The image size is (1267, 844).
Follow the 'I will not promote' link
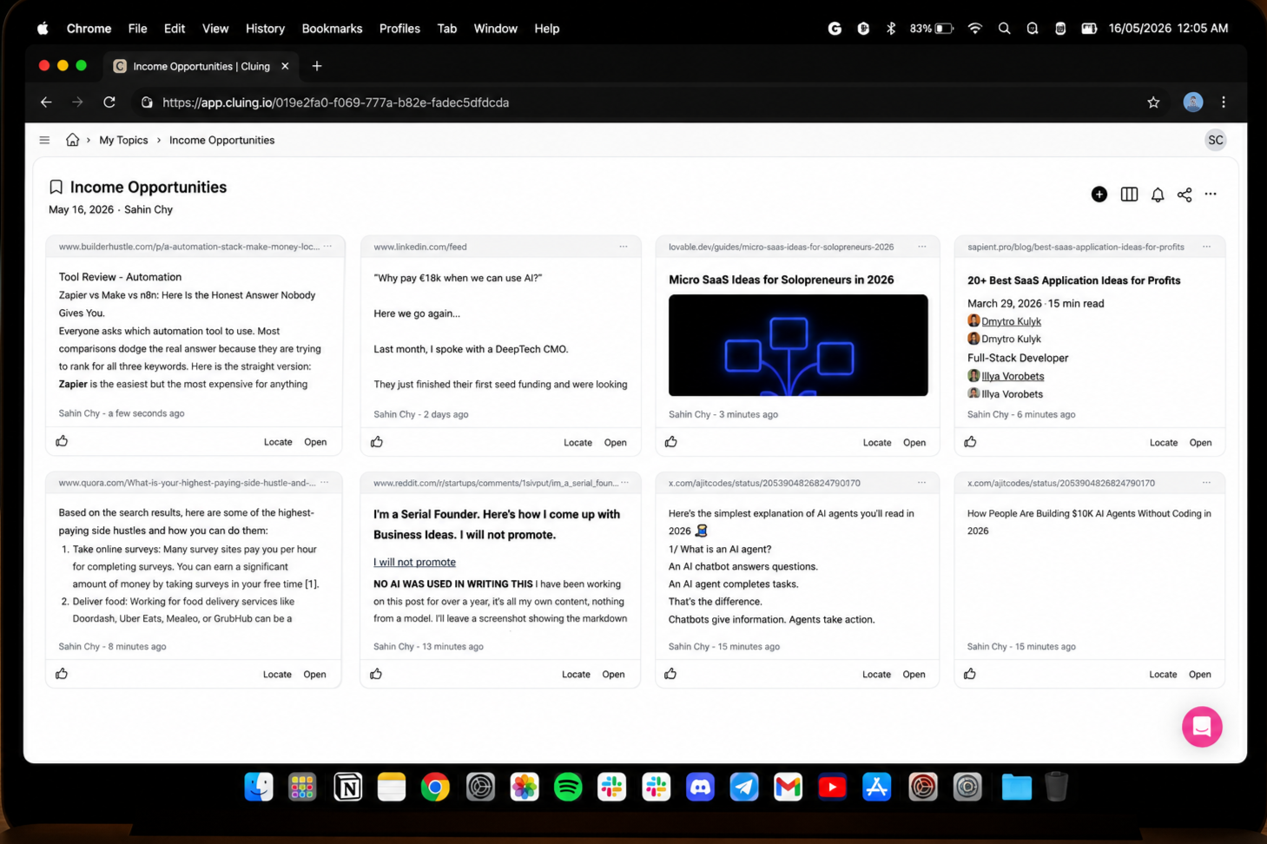tap(414, 562)
